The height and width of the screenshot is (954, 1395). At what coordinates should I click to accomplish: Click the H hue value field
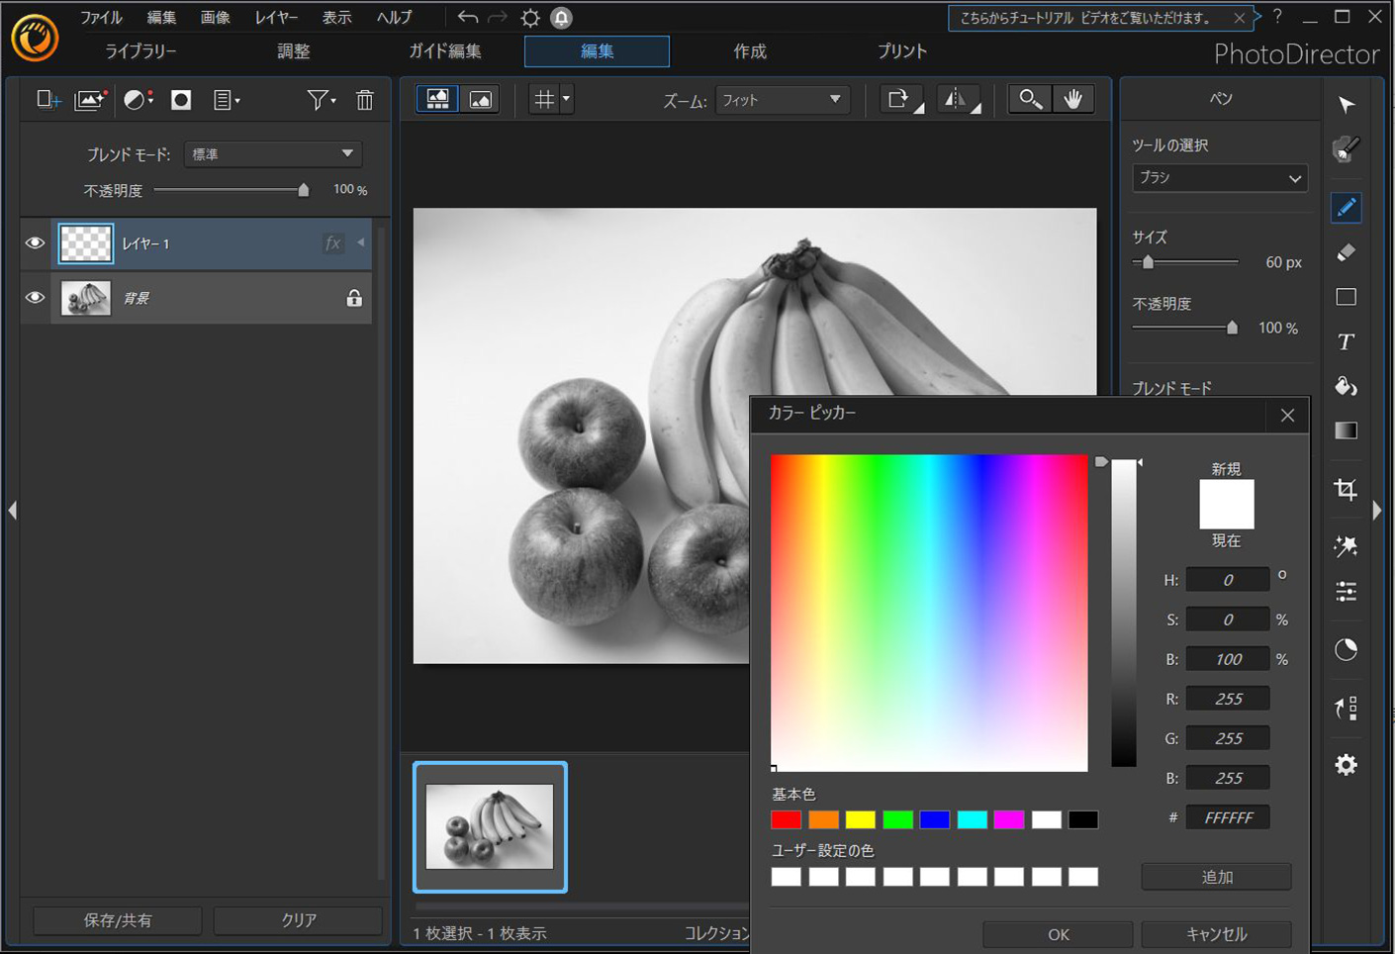pyautogui.click(x=1228, y=580)
